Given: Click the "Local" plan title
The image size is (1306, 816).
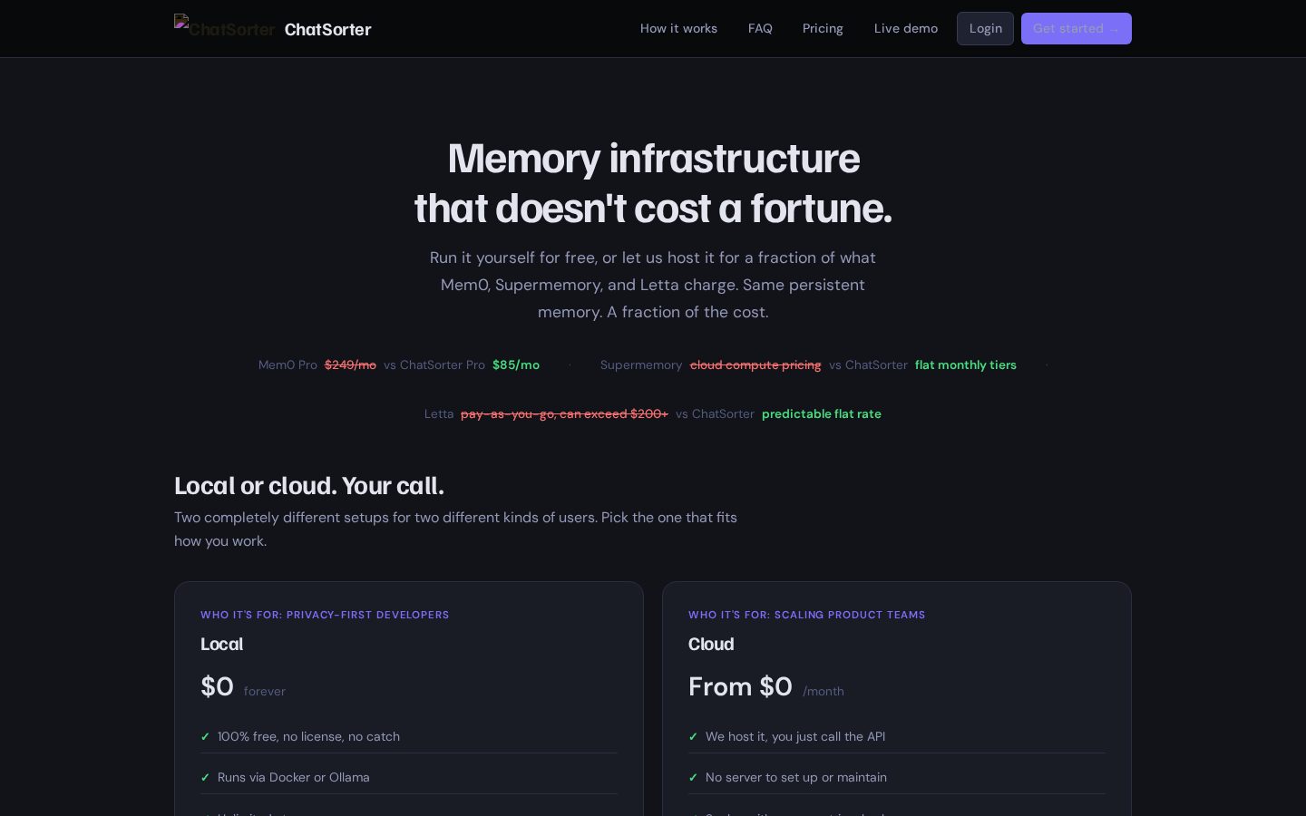Looking at the screenshot, I should (x=221, y=644).
